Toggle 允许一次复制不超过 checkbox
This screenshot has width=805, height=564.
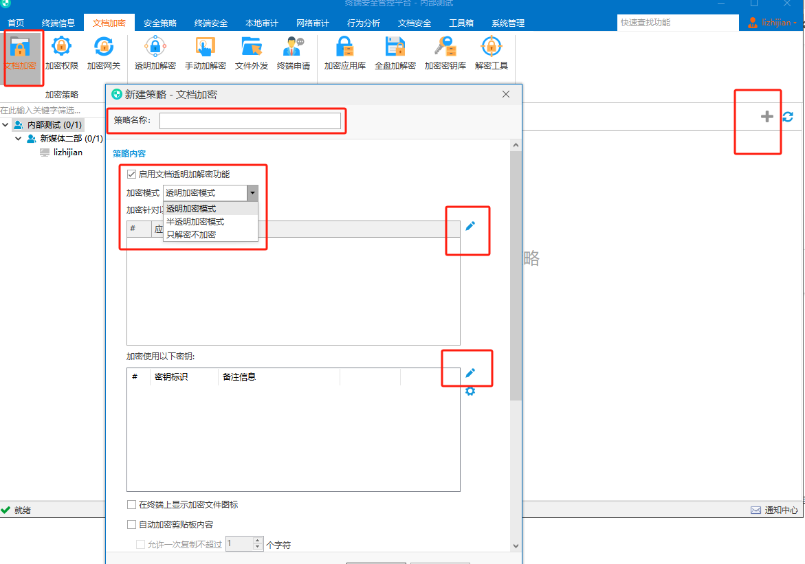[x=140, y=545]
